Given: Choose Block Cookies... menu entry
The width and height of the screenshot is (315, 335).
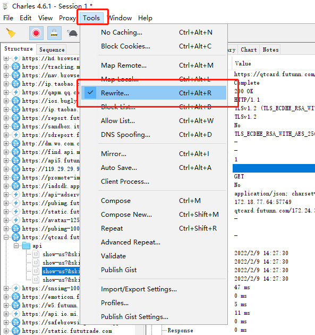Looking at the screenshot, I should point(154,46).
